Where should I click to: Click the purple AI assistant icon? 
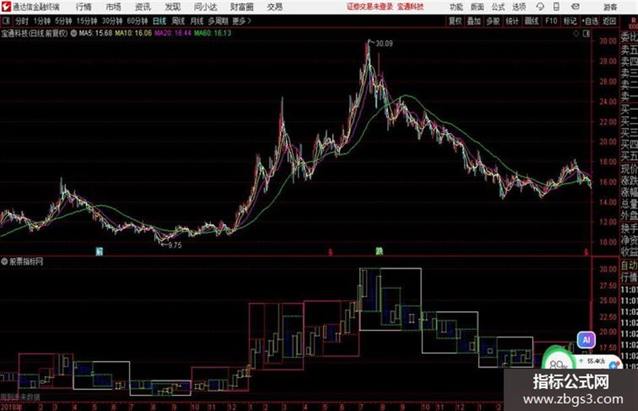click(586, 339)
